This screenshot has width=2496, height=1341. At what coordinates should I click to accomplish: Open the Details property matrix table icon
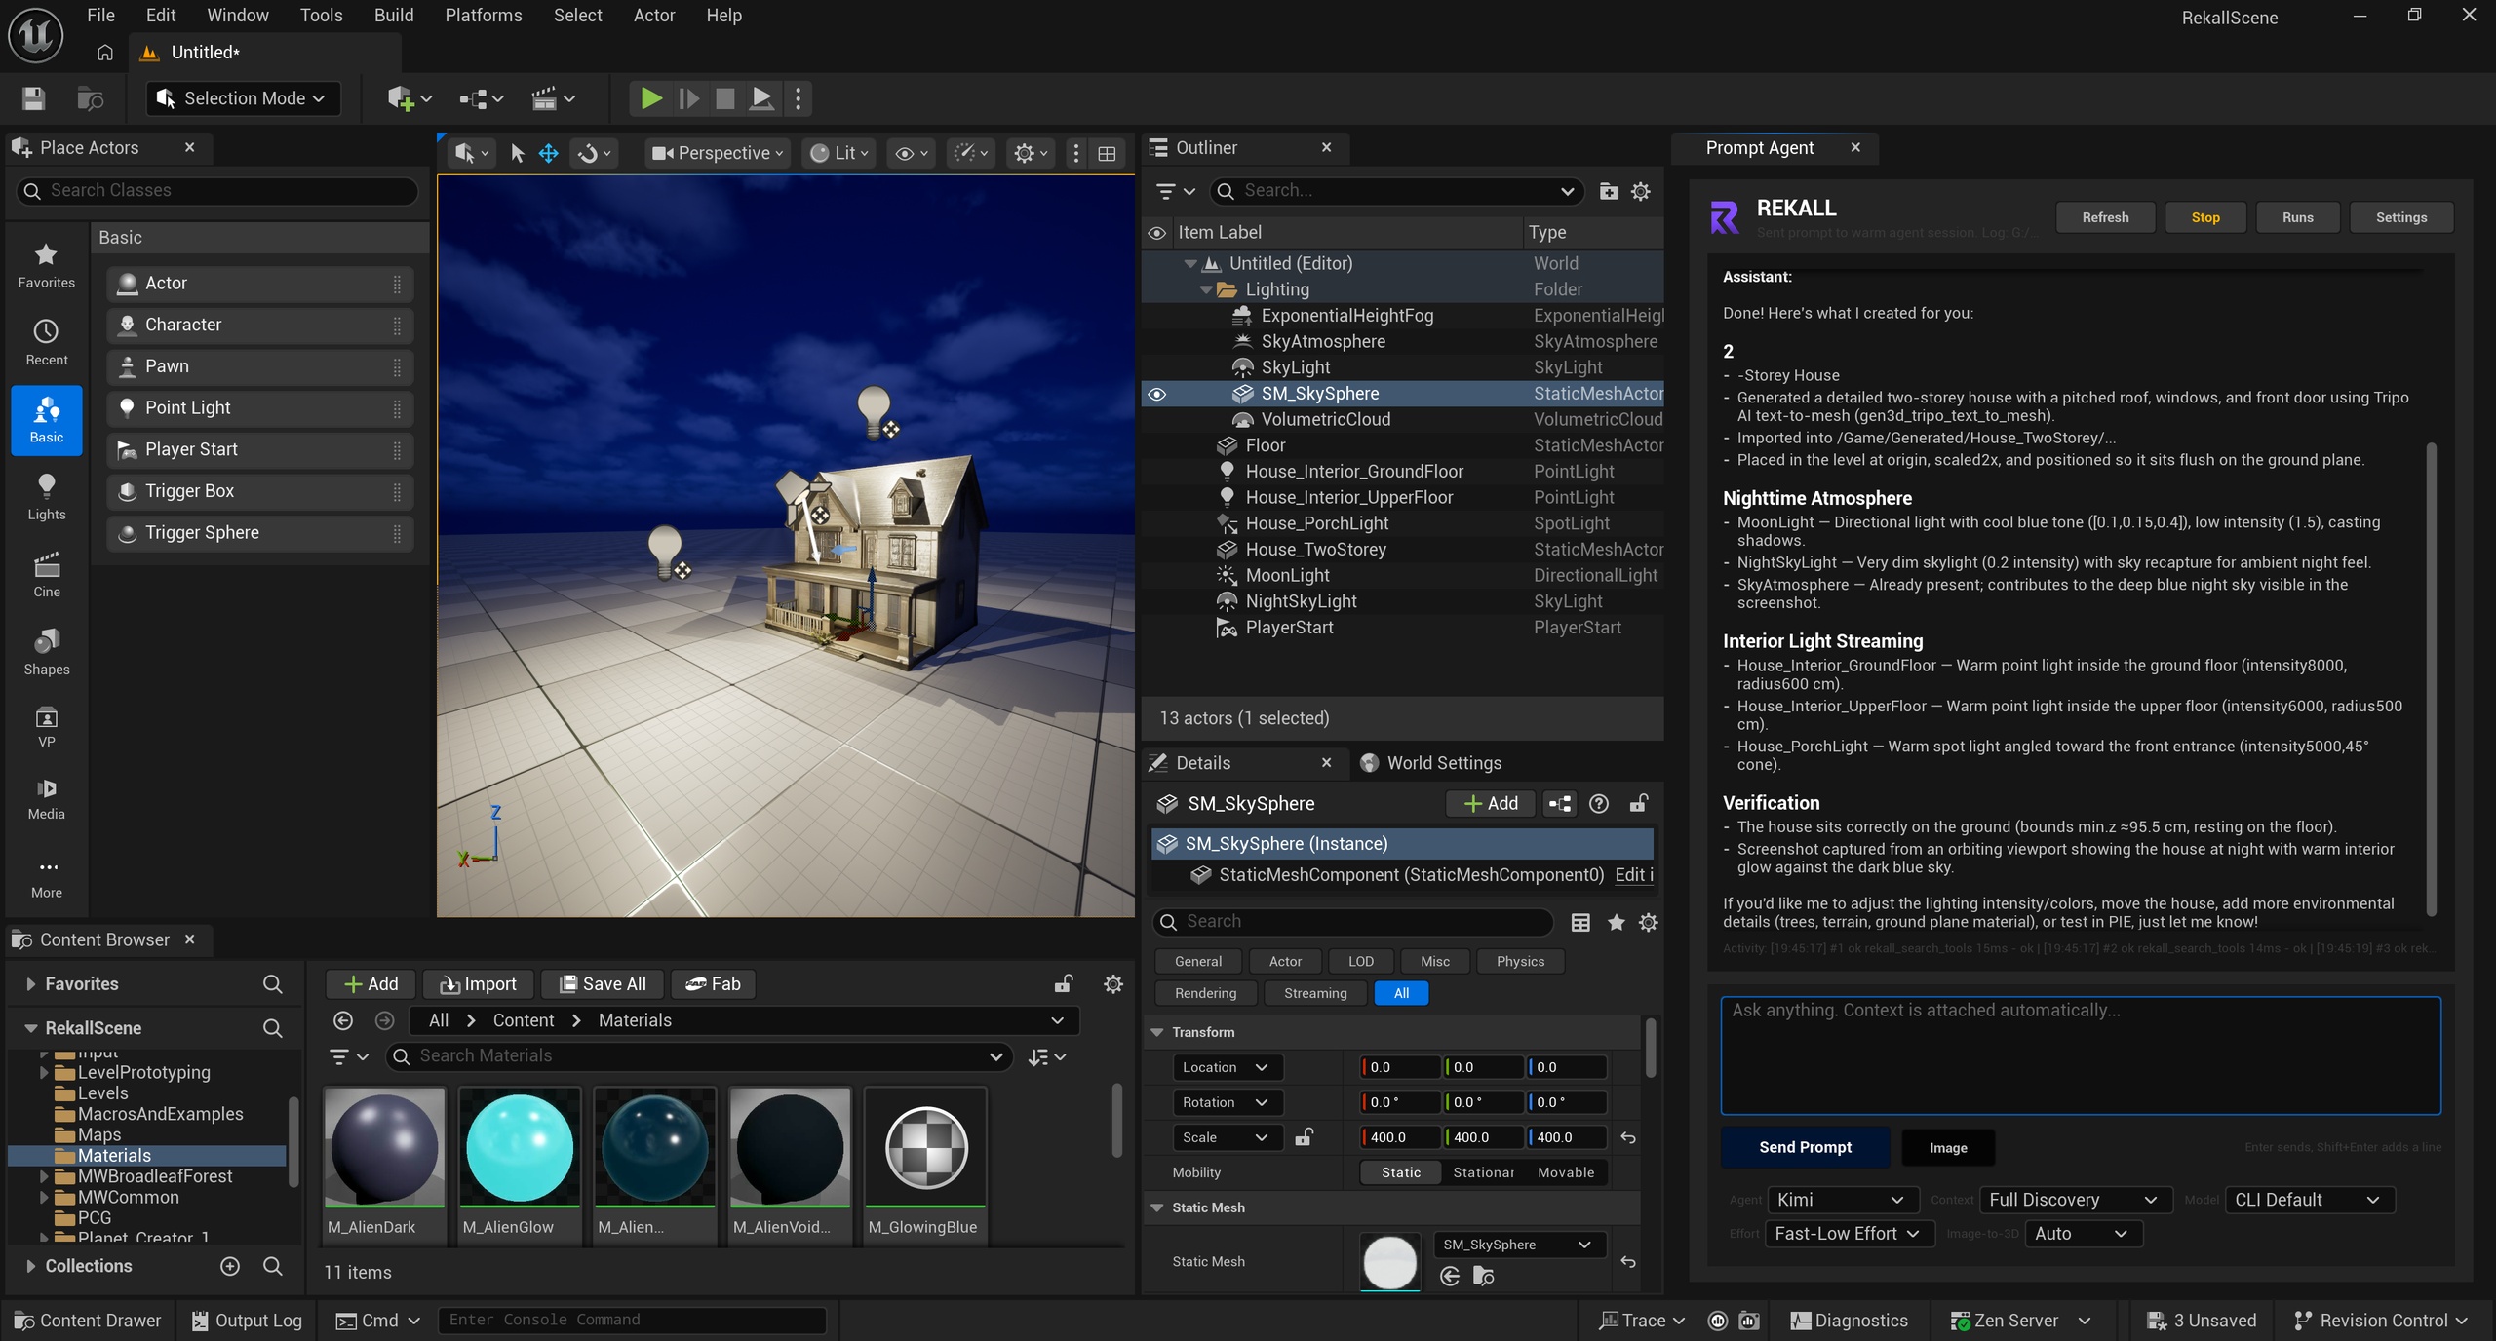pyautogui.click(x=1580, y=922)
